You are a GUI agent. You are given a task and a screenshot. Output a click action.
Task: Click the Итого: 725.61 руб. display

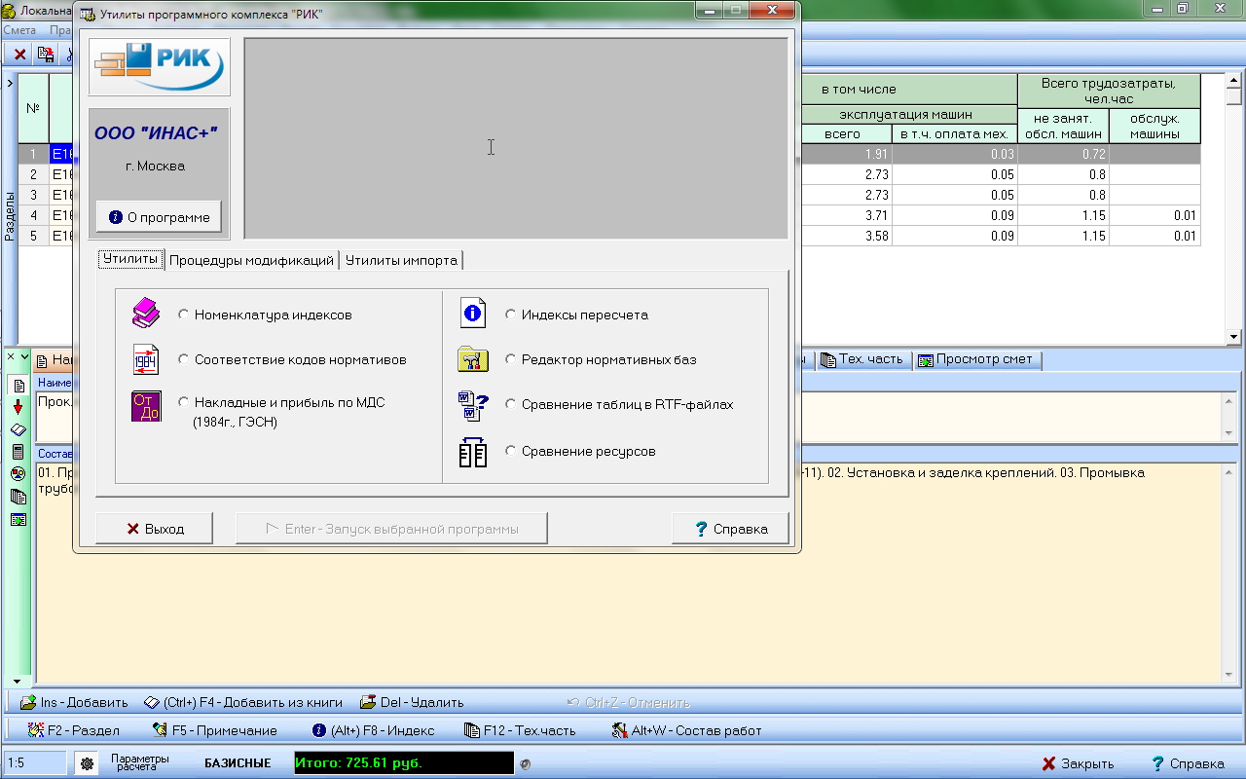[x=403, y=763]
